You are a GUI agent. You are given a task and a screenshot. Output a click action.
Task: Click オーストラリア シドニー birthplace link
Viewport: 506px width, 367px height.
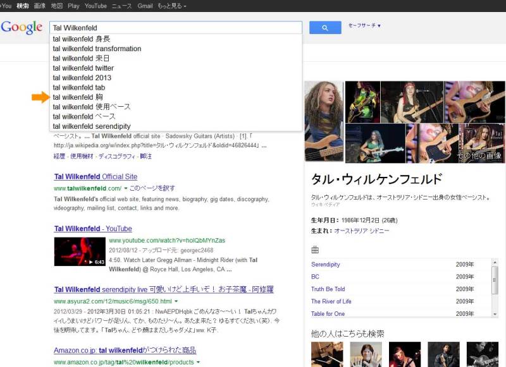click(361, 231)
